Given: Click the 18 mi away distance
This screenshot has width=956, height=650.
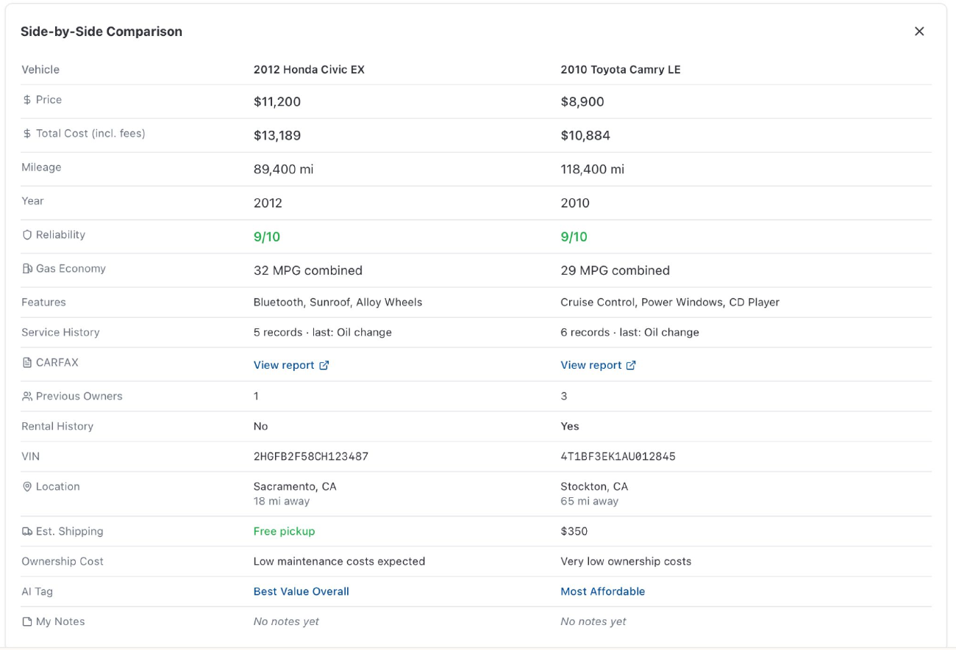Looking at the screenshot, I should point(282,501).
